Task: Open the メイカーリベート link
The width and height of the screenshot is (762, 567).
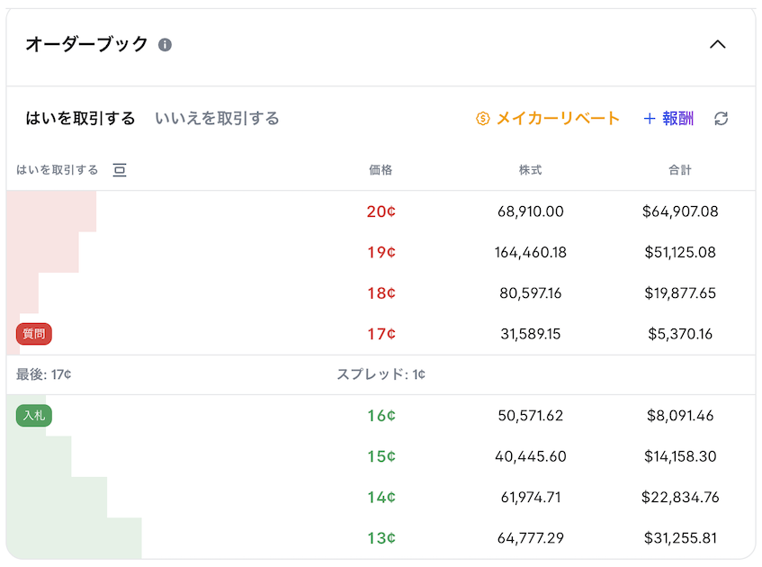Action: (558, 118)
